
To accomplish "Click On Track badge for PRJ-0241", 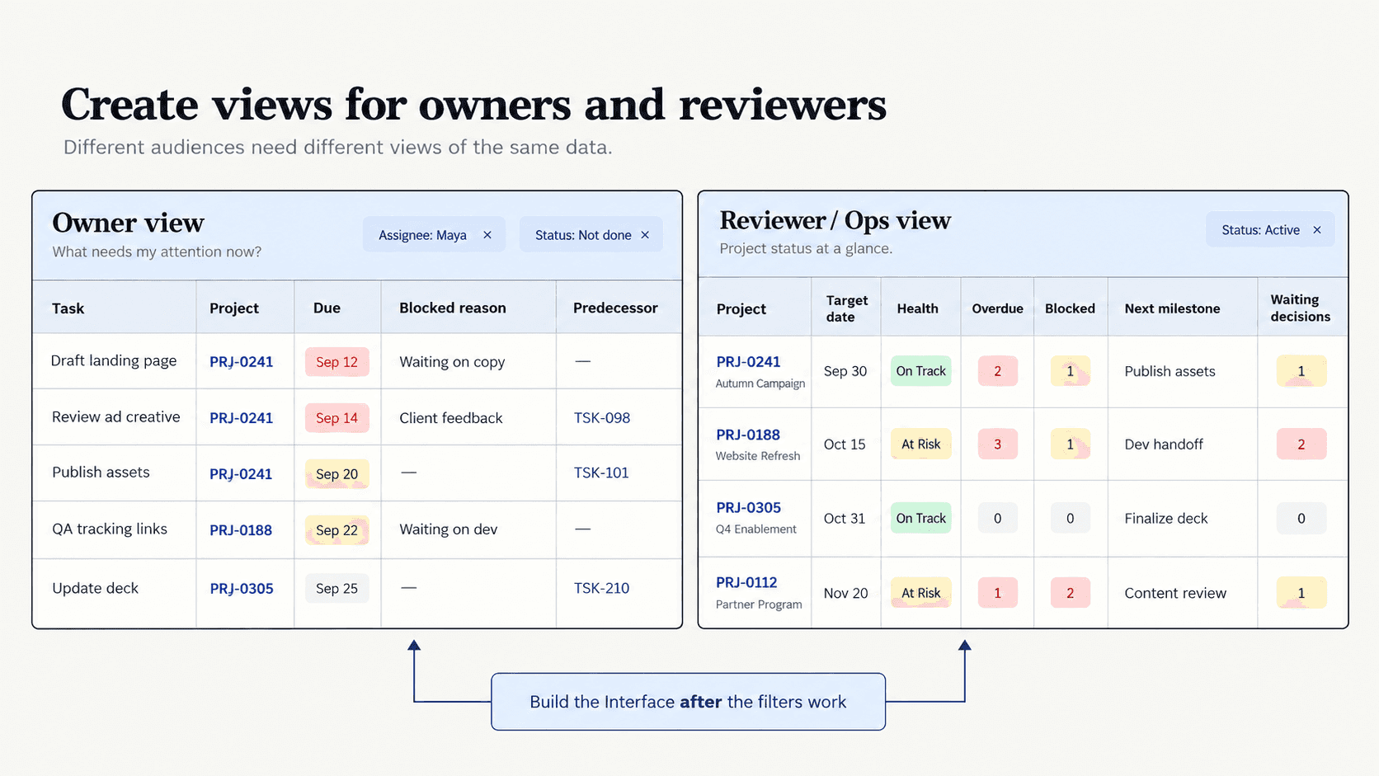I will coord(920,371).
